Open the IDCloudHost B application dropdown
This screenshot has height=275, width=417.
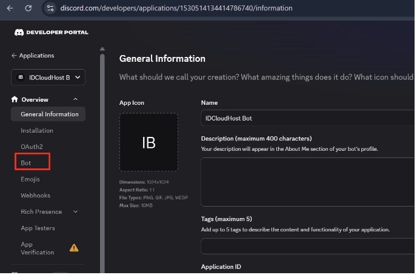(48, 78)
